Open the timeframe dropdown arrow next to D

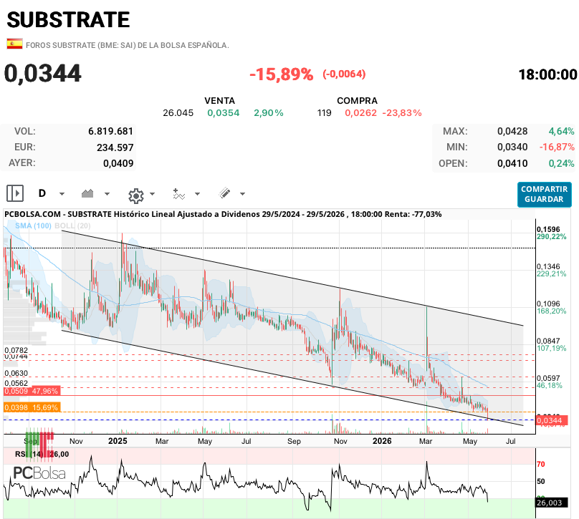[62, 194]
